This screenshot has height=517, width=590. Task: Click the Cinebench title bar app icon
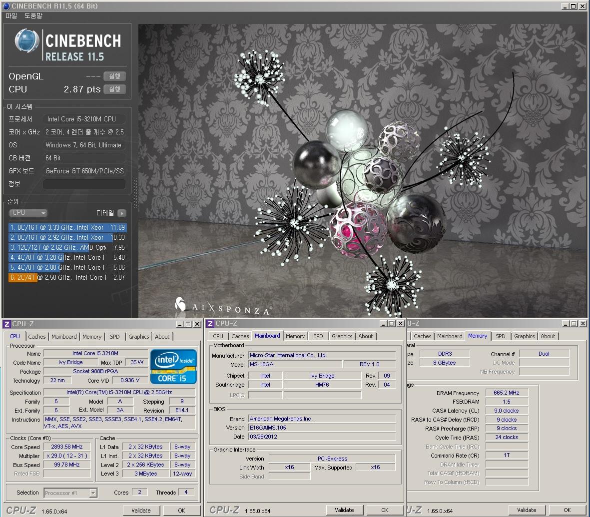(6, 5)
